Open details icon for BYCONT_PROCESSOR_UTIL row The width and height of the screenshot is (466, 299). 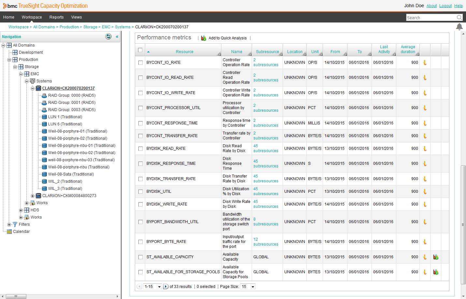click(425, 108)
